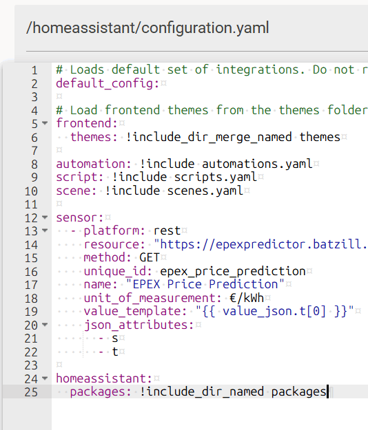368x430 pixels.
Task: Collapse the json_attributes fold arrow
Action: [45, 325]
